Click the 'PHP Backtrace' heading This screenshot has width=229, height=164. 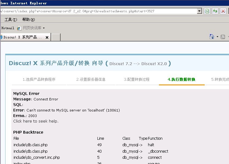tap(28, 132)
